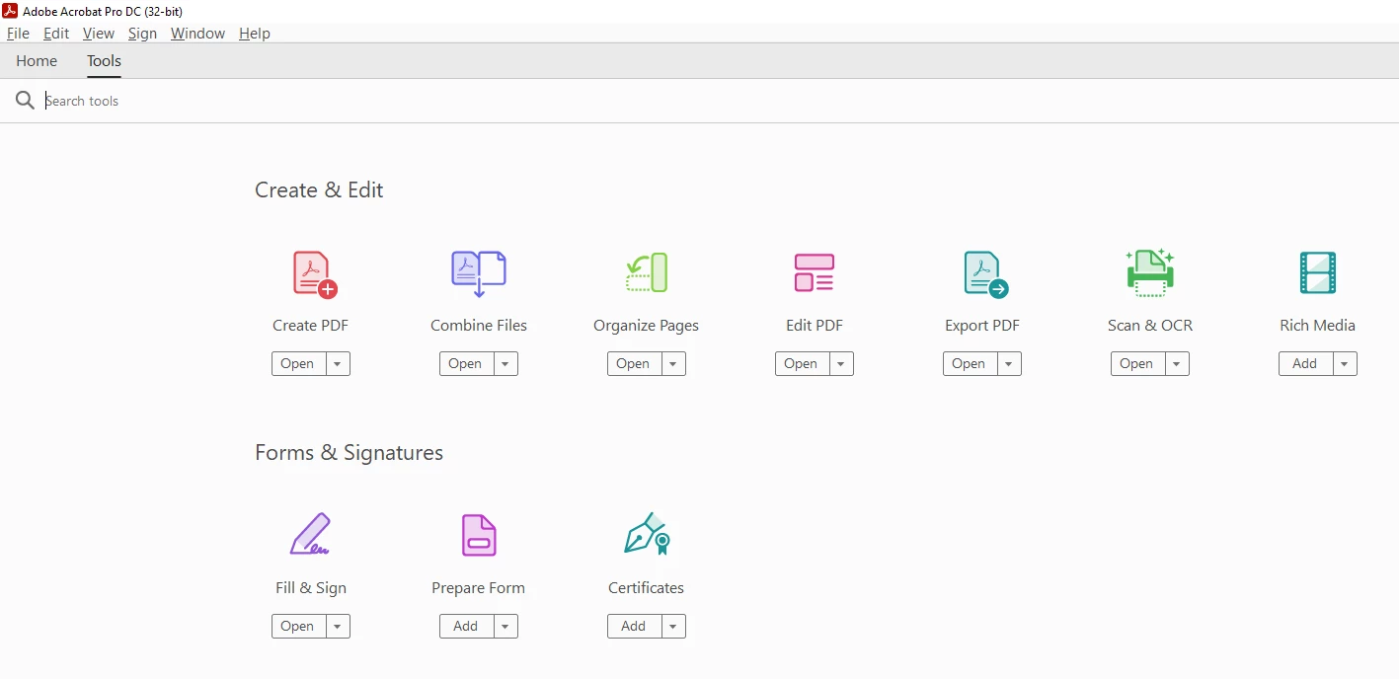Click the Organize Pages tool icon
Viewport: 1399px width, 679px height.
647,272
